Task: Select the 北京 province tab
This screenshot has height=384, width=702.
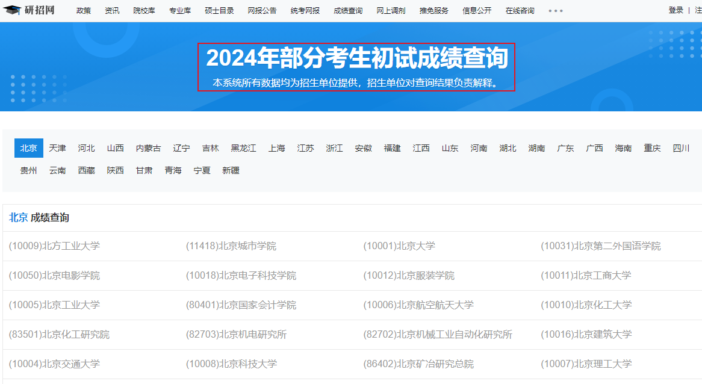Action: pyautogui.click(x=28, y=148)
